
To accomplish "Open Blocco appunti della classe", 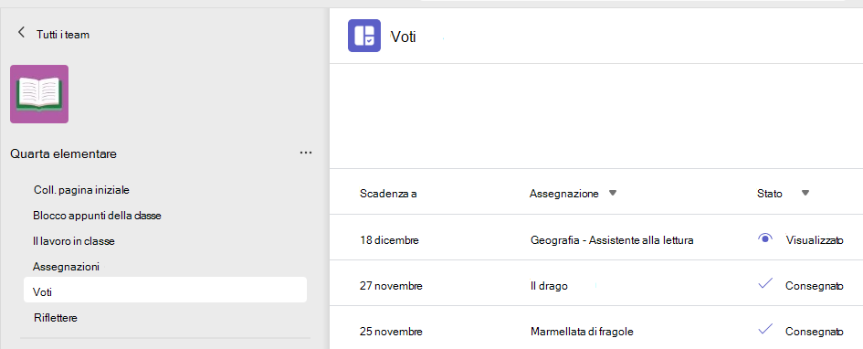I will (97, 216).
